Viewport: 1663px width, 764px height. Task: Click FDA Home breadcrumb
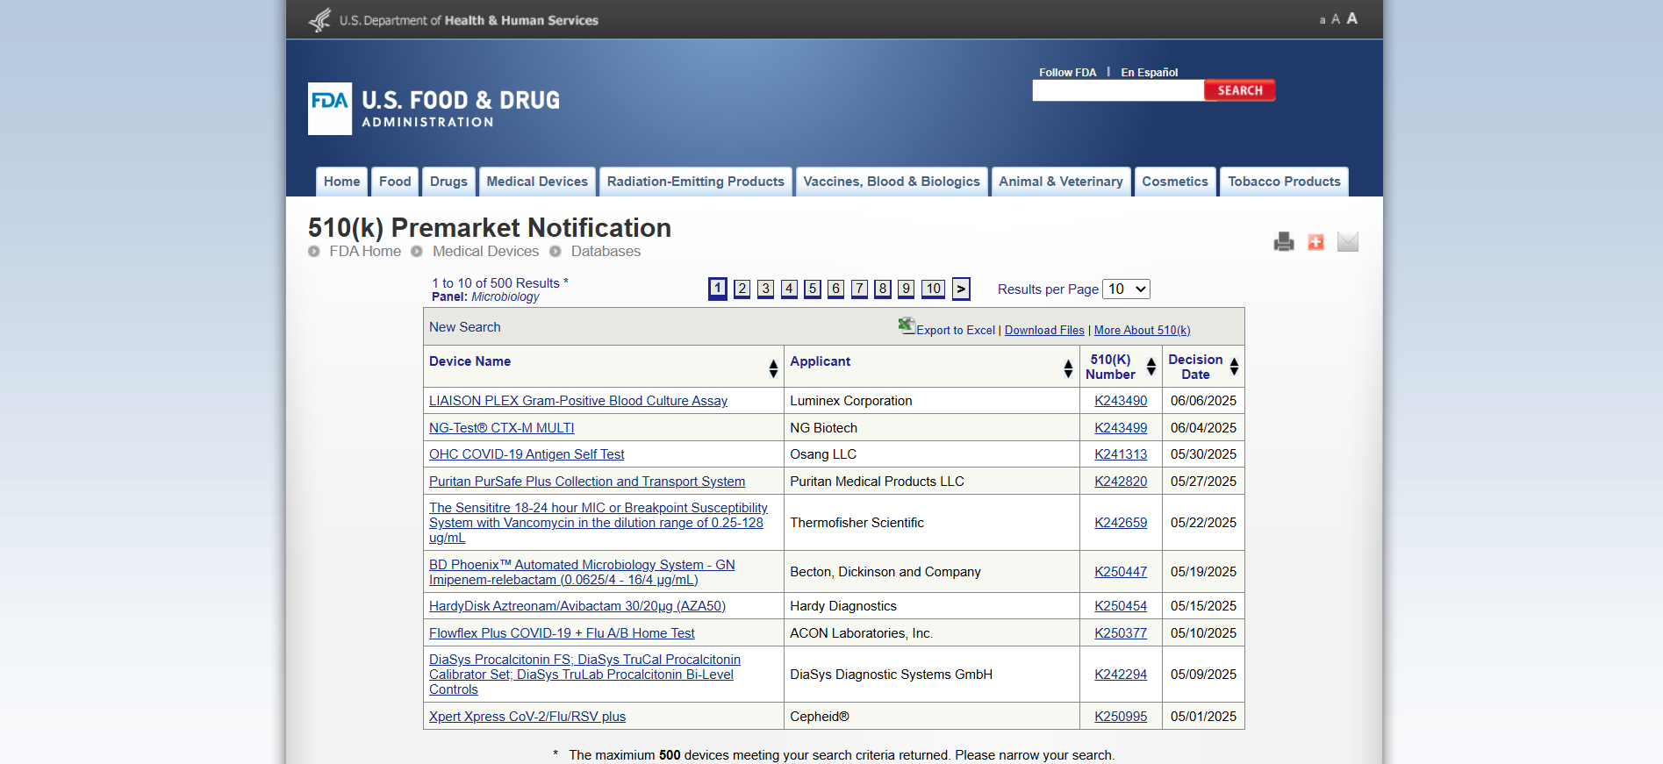(365, 252)
